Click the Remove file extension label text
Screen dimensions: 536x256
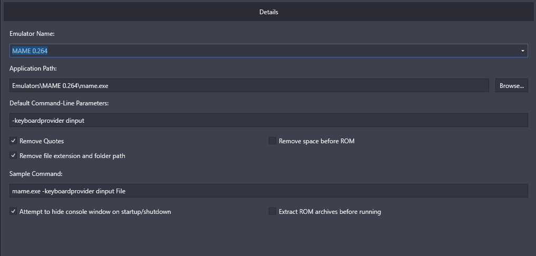(73, 156)
